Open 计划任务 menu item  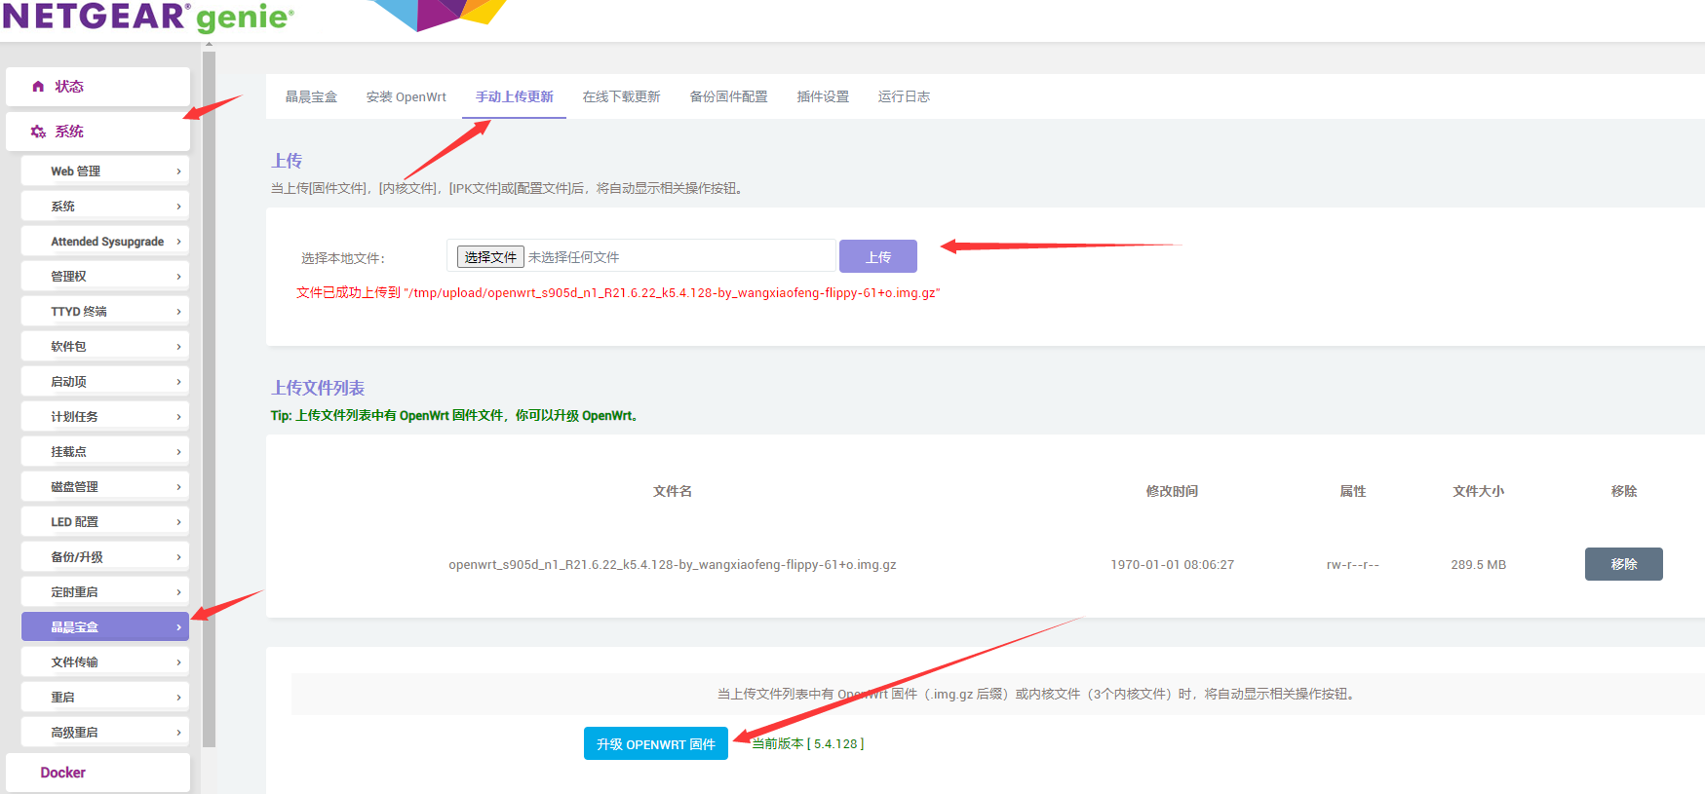tap(105, 416)
